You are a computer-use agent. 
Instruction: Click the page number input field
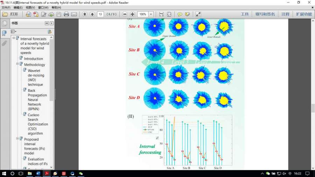[100, 14]
